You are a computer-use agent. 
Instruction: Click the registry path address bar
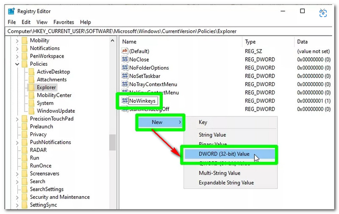pyautogui.click(x=169, y=31)
